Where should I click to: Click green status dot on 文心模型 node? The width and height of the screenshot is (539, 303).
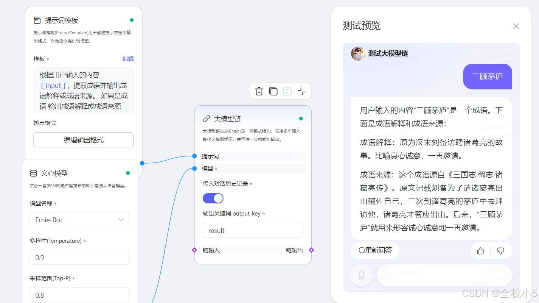coord(128,173)
